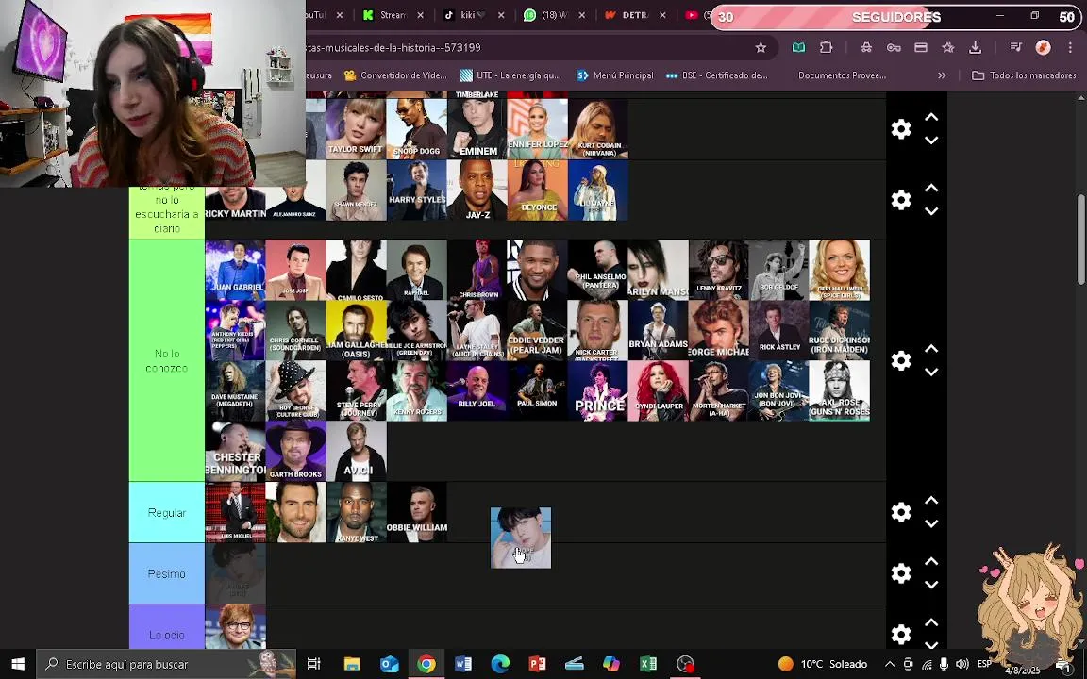Image resolution: width=1087 pixels, height=679 pixels.
Task: Move Ricky Martin's row down with arrow
Action: coord(931,211)
